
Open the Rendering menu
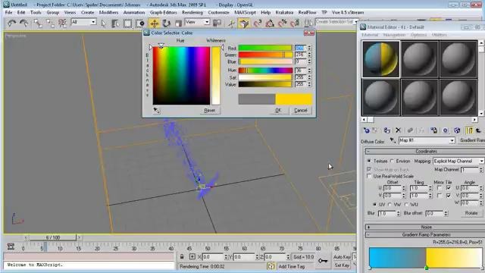tap(192, 12)
